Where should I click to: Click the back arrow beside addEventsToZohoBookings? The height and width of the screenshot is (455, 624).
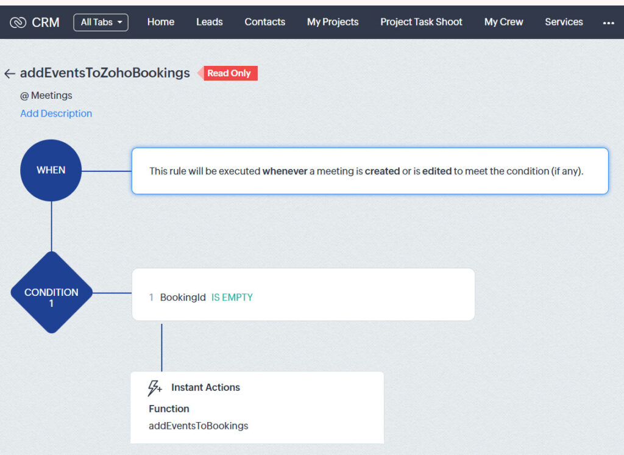tap(10, 73)
